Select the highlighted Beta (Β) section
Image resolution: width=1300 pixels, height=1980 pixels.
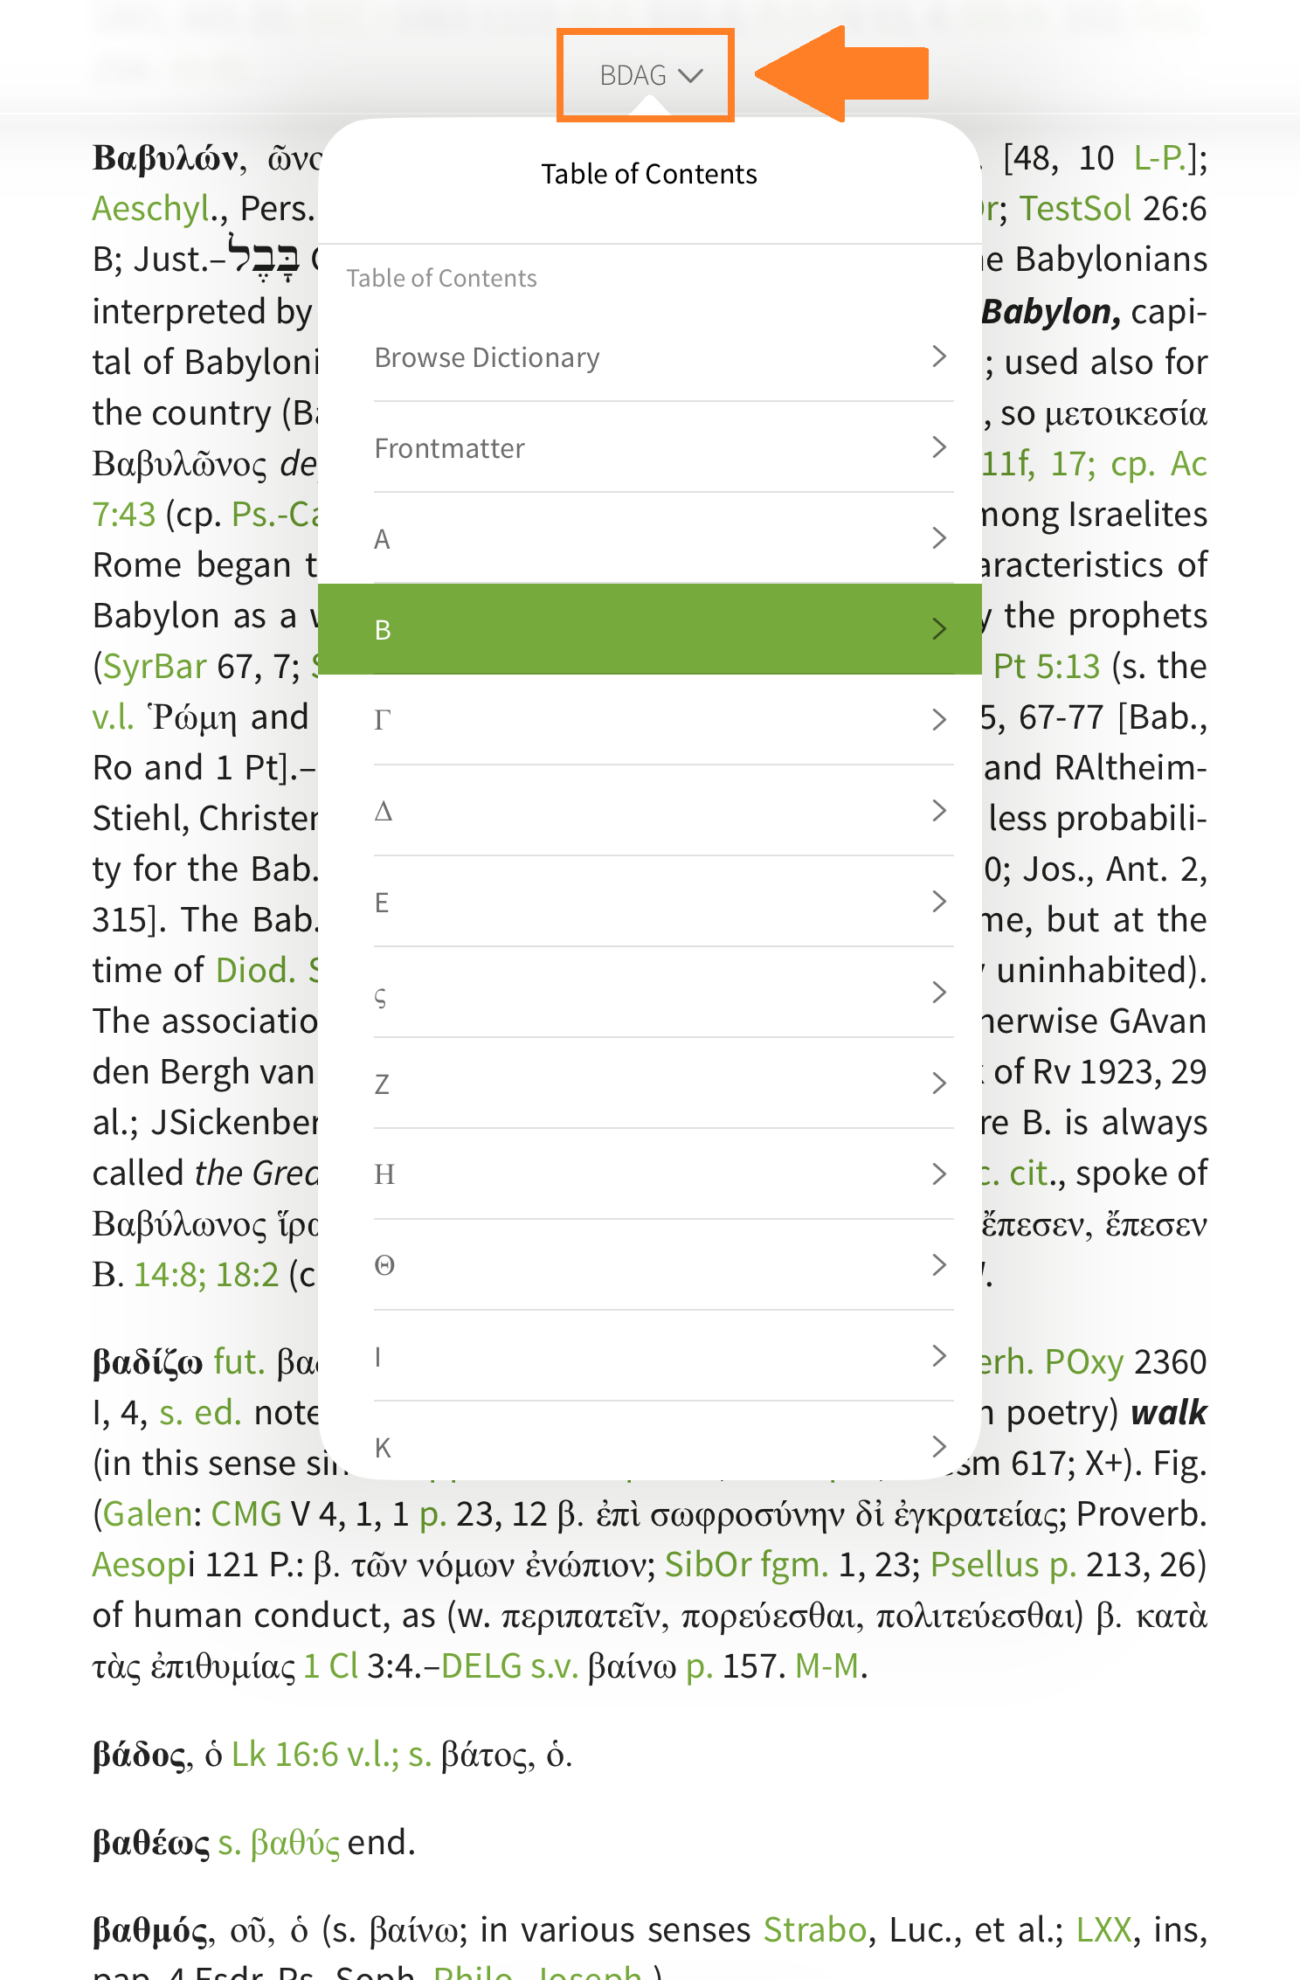[648, 629]
